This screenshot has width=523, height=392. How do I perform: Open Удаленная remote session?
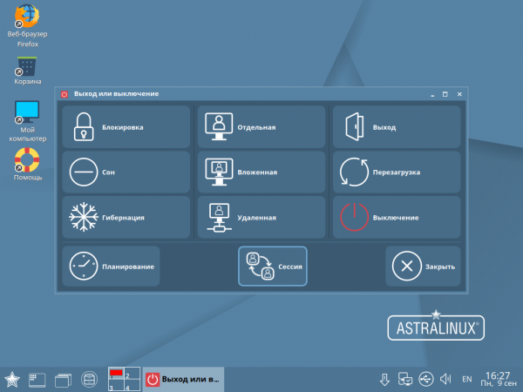click(x=261, y=218)
